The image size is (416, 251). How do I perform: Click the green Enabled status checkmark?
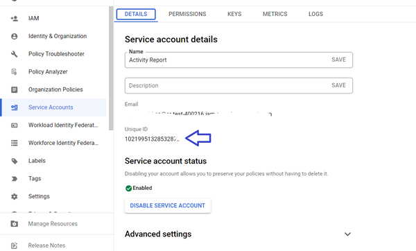coord(128,188)
